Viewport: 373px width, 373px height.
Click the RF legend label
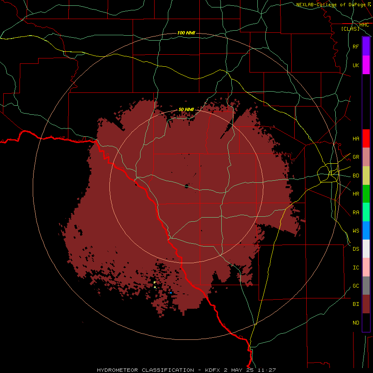356,46
